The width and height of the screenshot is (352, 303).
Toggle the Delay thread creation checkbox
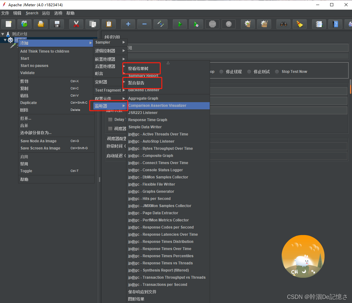click(110, 120)
